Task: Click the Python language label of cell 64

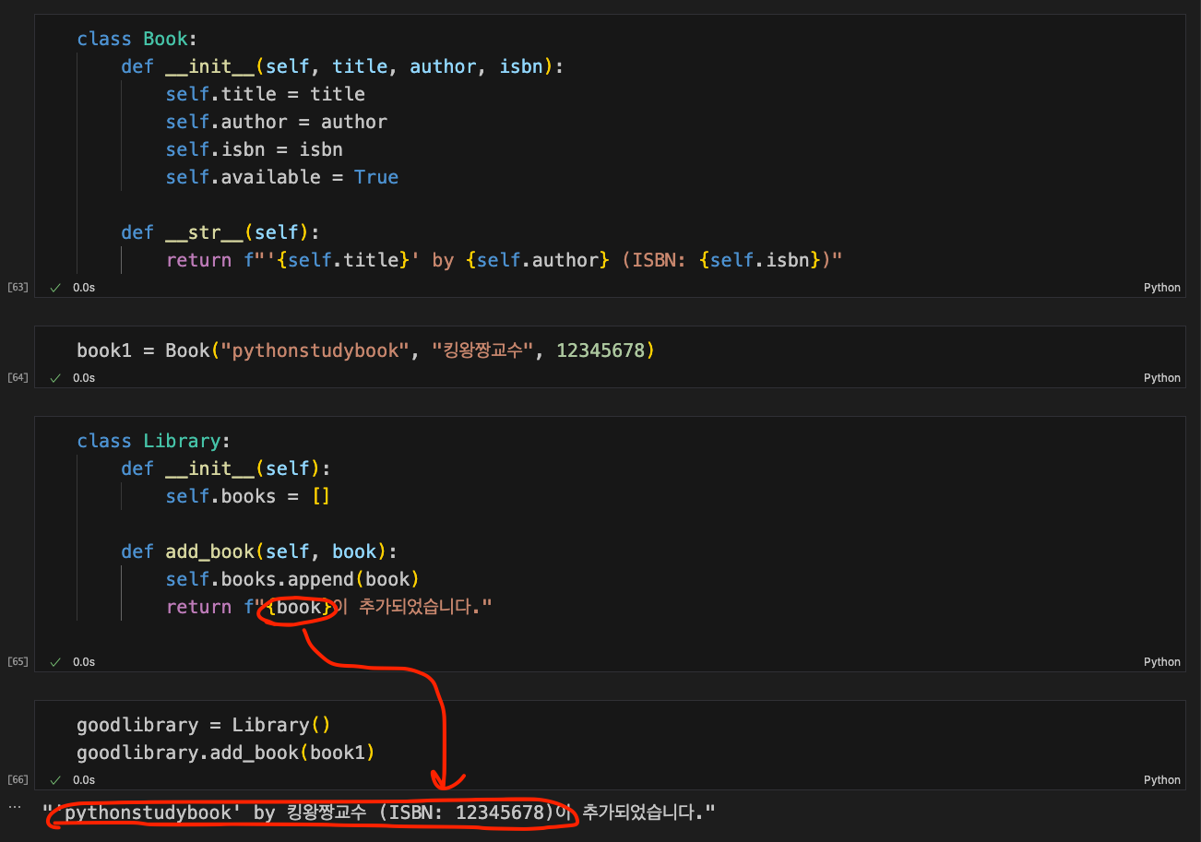Action: 1161,378
